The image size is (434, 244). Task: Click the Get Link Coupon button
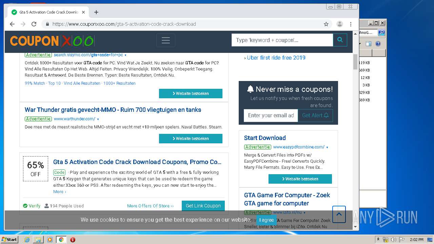pyautogui.click(x=203, y=206)
